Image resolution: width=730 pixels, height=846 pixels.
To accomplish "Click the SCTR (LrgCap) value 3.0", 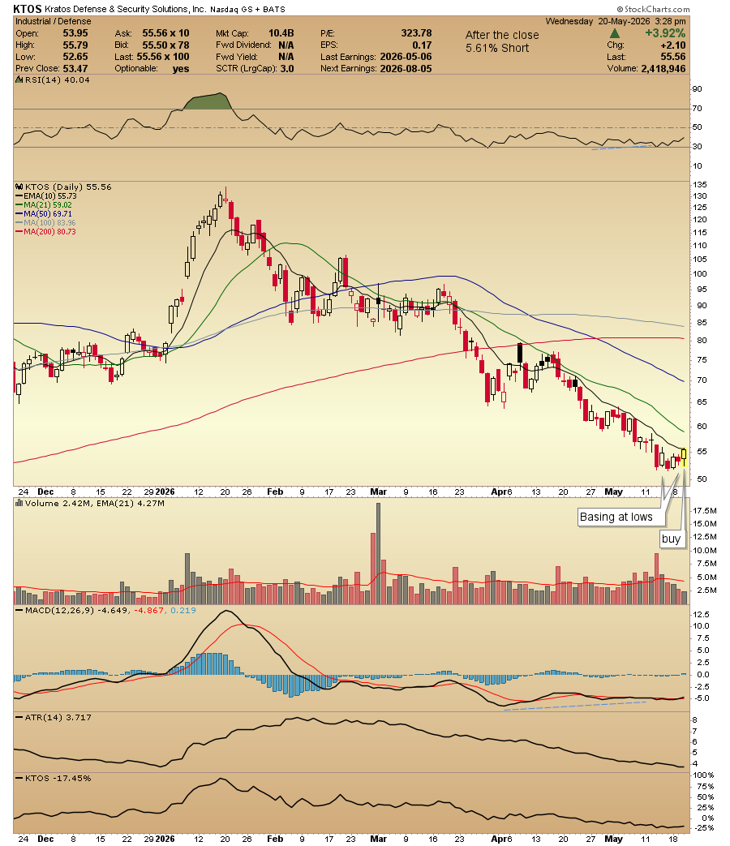I will (287, 69).
